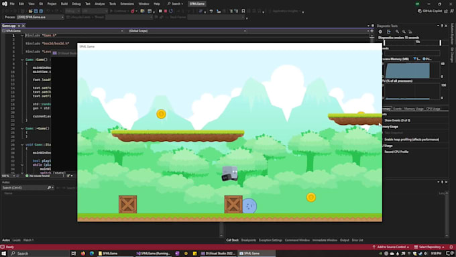This screenshot has width=456, height=257.
Task: Click the Open File folder icon
Action: [x=30, y=11]
